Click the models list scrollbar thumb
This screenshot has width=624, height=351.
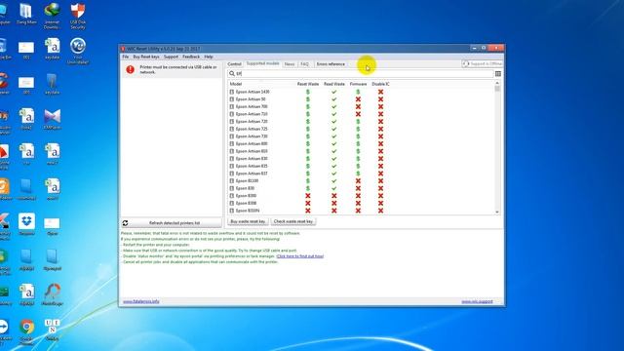pyautogui.click(x=497, y=89)
